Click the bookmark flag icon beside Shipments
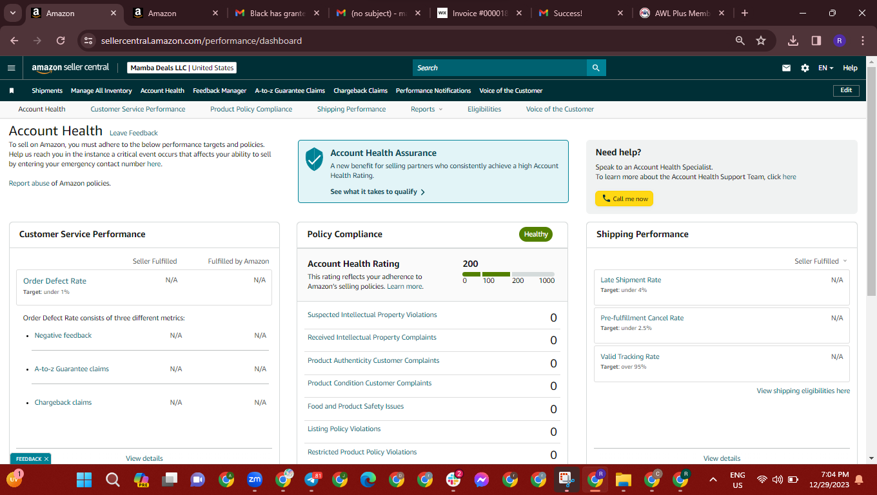877x495 pixels. pos(12,91)
